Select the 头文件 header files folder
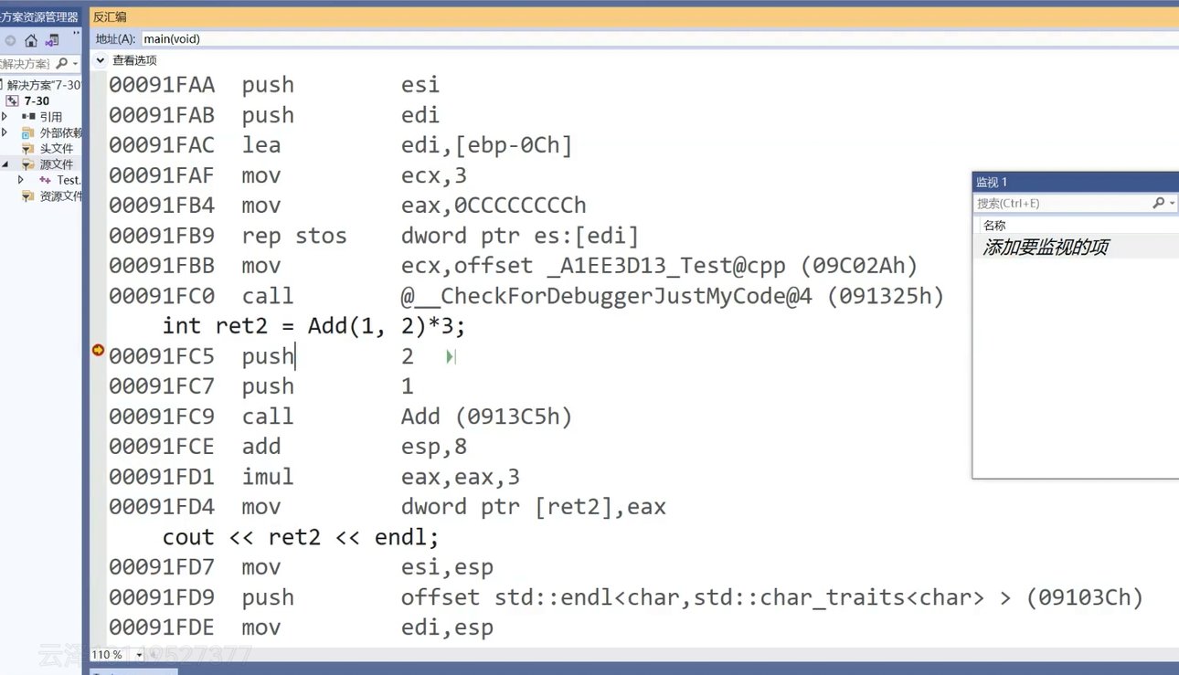Screen dimensions: 1179x675 point(48,148)
